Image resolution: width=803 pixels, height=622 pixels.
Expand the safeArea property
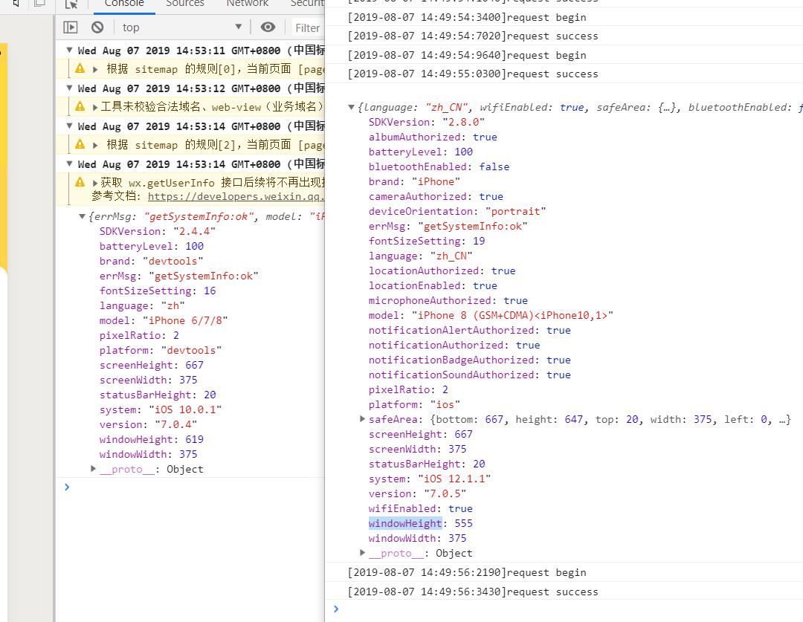pyautogui.click(x=363, y=419)
